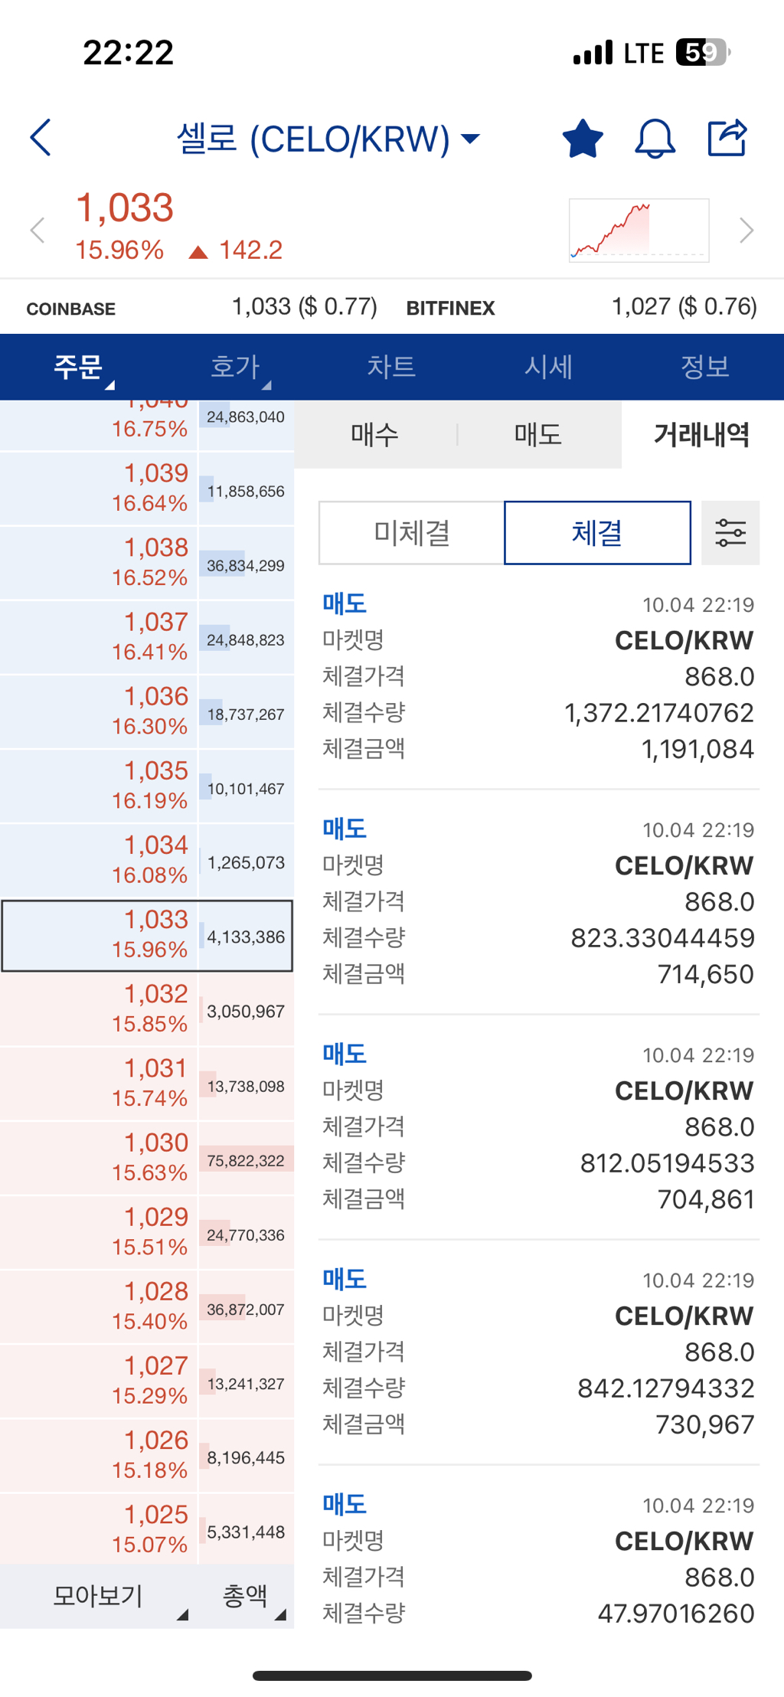This screenshot has width=784, height=1697.
Task: Select the 체결 (filled orders) view
Action: coord(597,532)
